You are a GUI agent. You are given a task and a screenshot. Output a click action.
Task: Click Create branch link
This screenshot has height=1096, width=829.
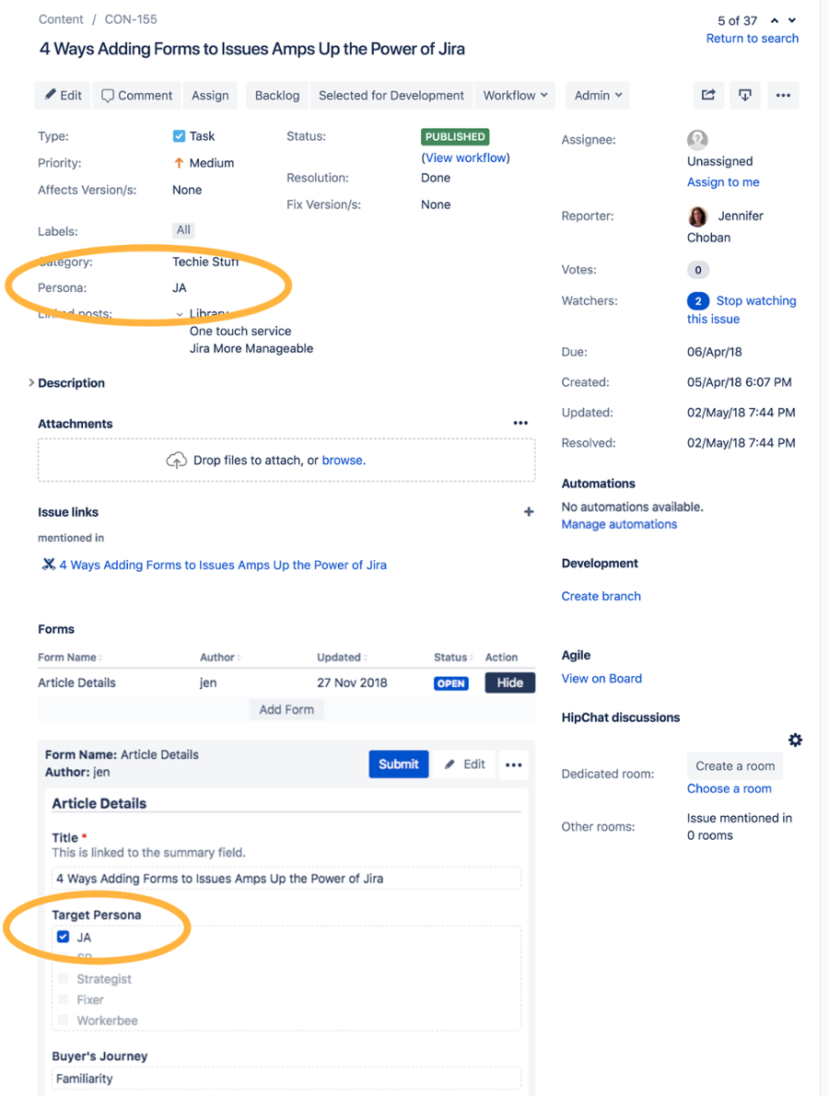click(601, 596)
